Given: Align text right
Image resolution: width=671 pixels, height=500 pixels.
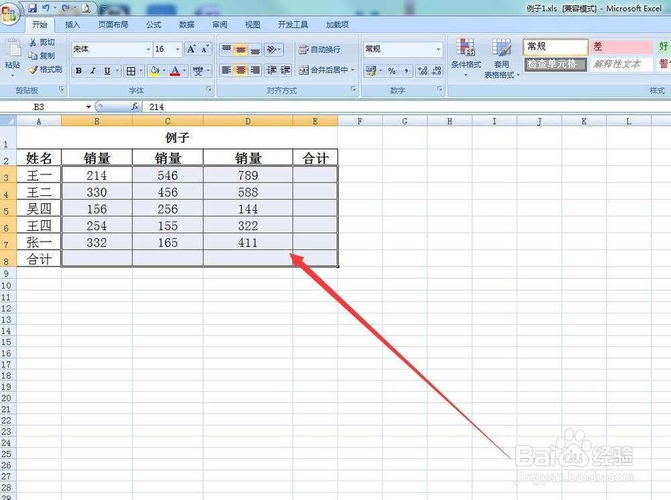Looking at the screenshot, I should (255, 70).
